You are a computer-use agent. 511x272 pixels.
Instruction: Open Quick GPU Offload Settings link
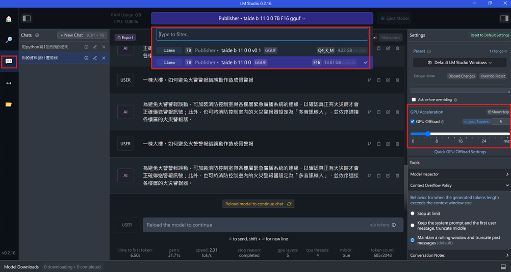pyautogui.click(x=460, y=152)
